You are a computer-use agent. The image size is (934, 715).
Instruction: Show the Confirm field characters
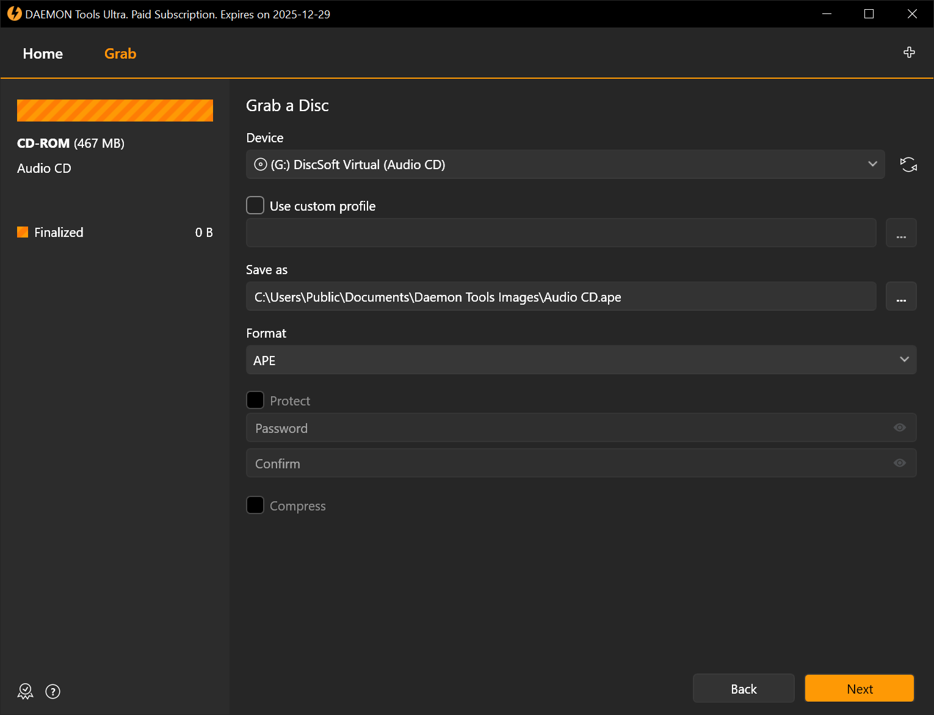click(899, 463)
